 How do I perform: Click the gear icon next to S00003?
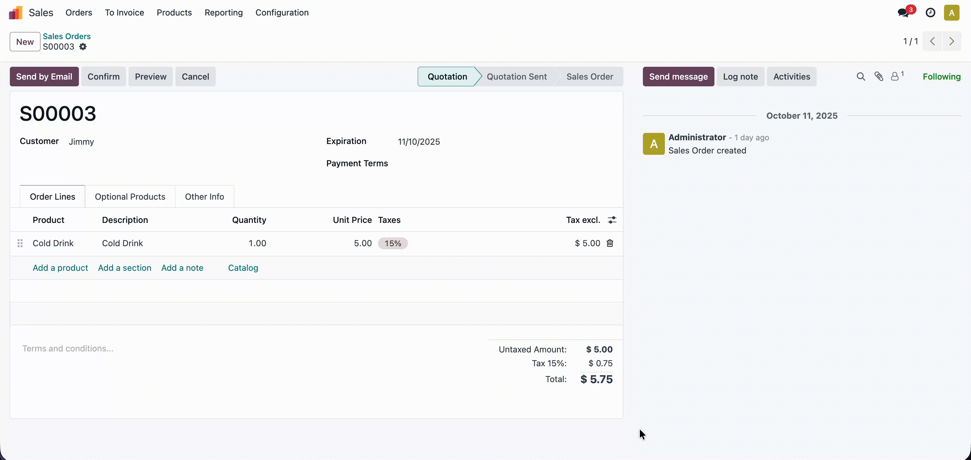coord(83,47)
